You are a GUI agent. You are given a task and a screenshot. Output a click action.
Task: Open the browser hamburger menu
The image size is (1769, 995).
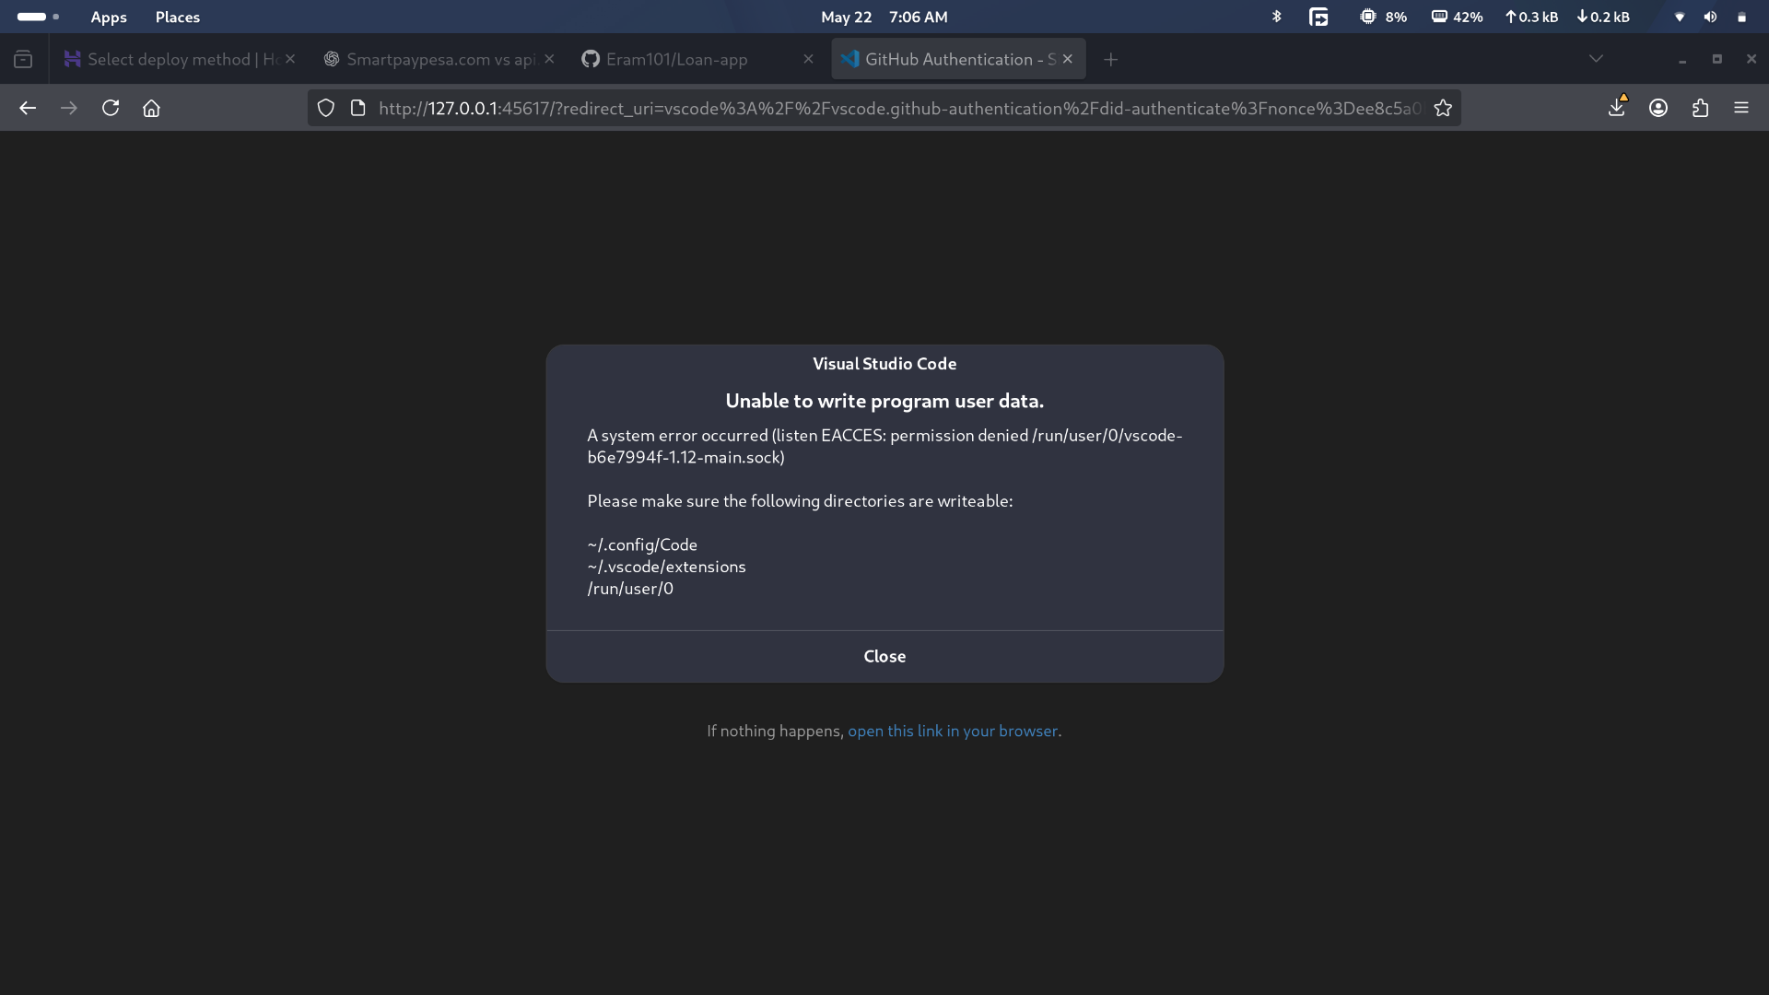pyautogui.click(x=1741, y=108)
